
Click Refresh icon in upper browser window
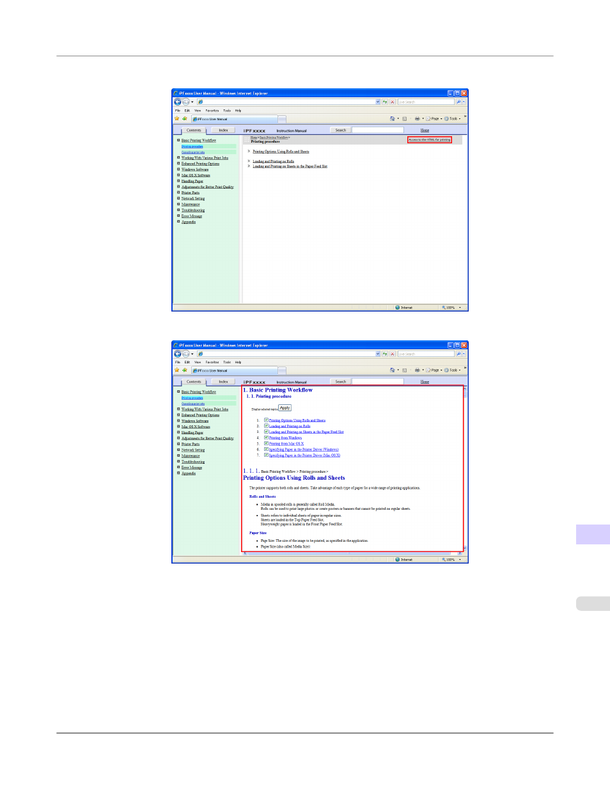click(x=385, y=102)
